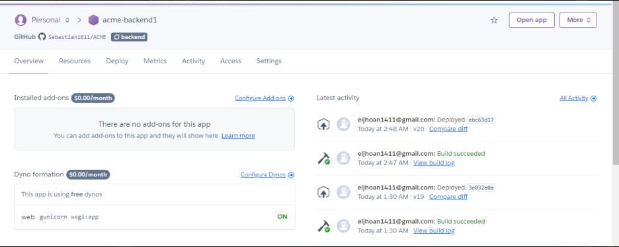Open the Settings tab
The image size is (619, 247).
pyautogui.click(x=269, y=61)
